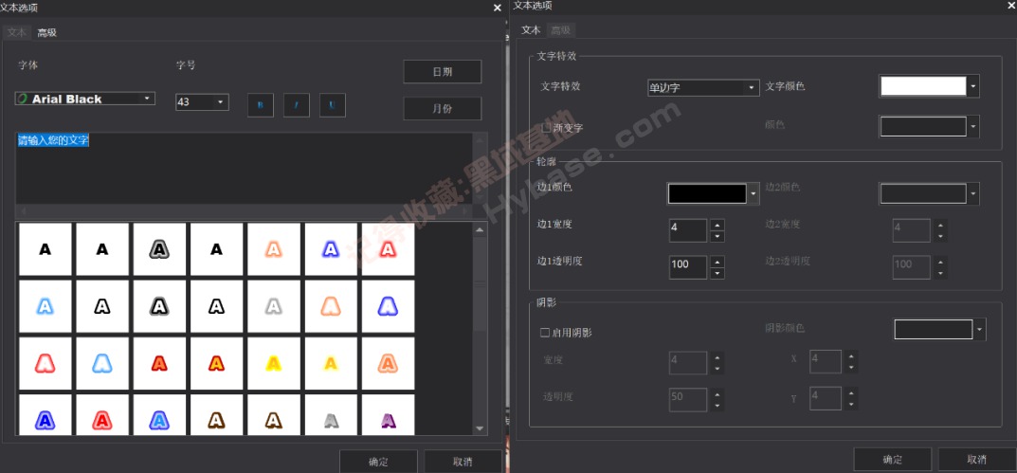Increase 边1透明度 with its up arrow

coord(717,262)
